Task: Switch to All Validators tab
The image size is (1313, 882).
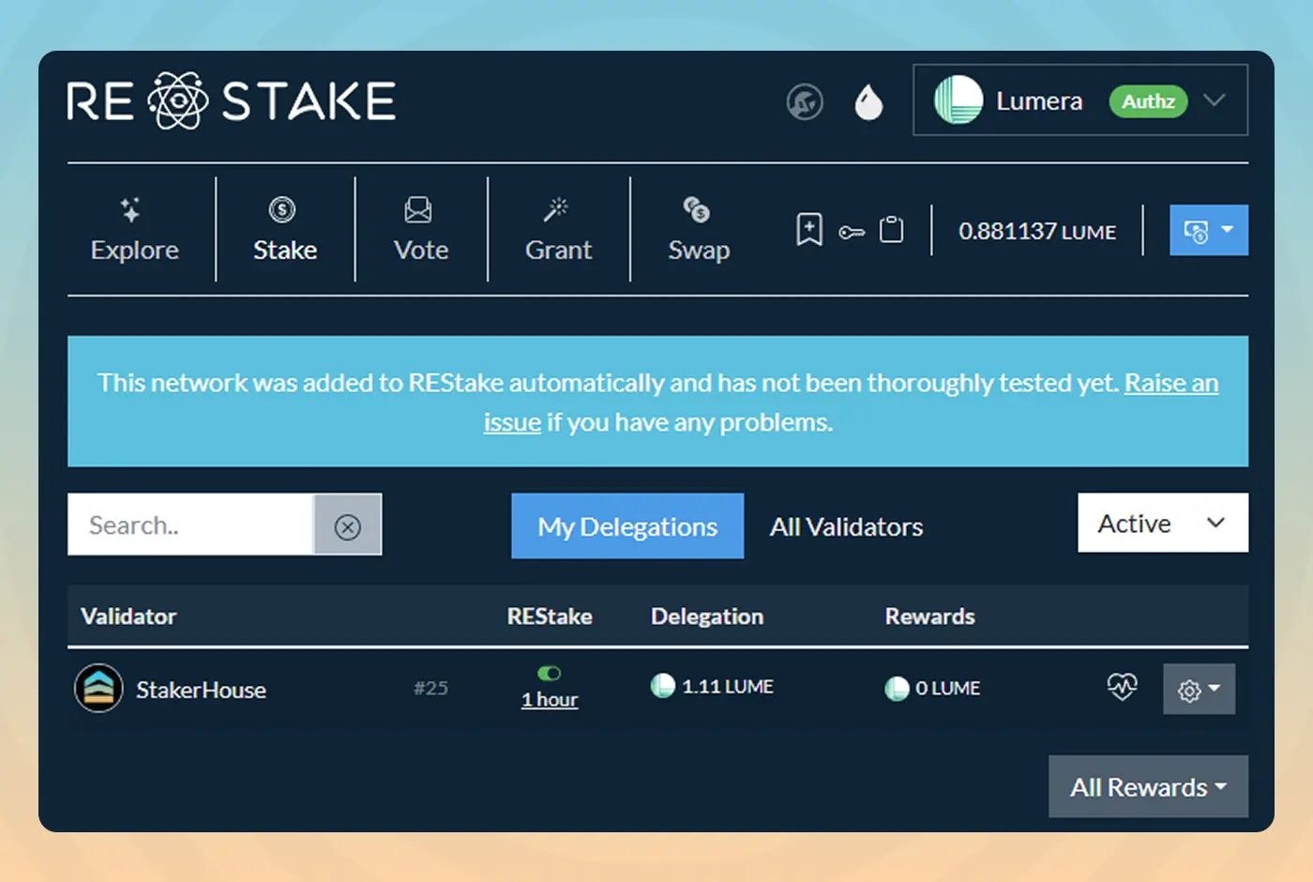Action: 846,526
